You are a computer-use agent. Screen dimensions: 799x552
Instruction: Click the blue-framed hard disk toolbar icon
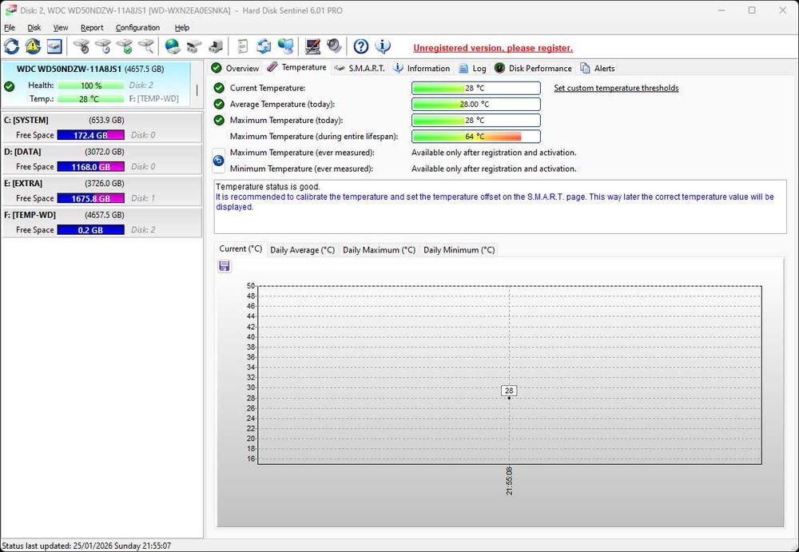(54, 46)
